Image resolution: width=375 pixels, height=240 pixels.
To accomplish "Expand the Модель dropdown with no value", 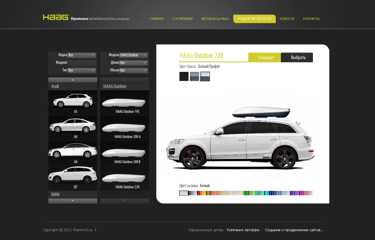I will [82, 62].
